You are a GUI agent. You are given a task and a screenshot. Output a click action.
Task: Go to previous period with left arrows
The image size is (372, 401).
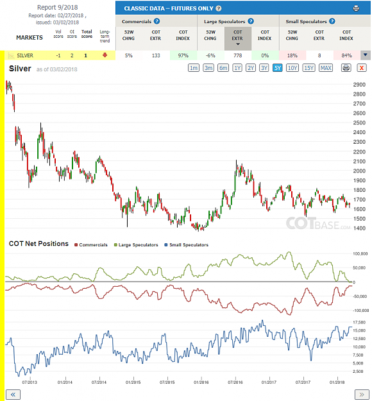(13, 395)
